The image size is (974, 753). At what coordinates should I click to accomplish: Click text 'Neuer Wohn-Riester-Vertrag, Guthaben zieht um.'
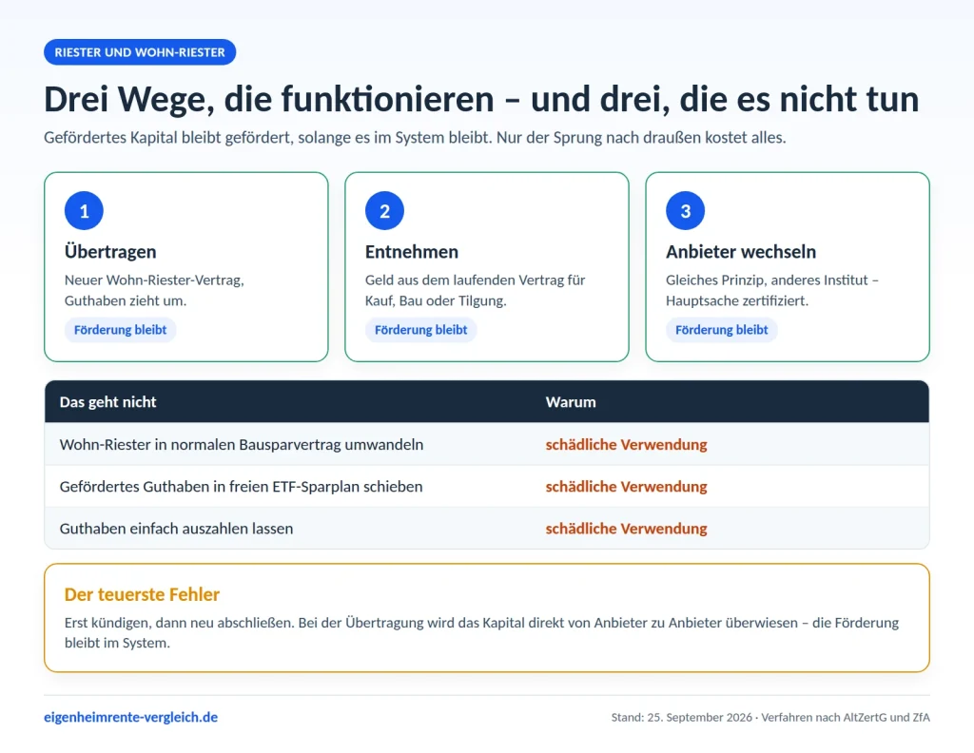[155, 290]
